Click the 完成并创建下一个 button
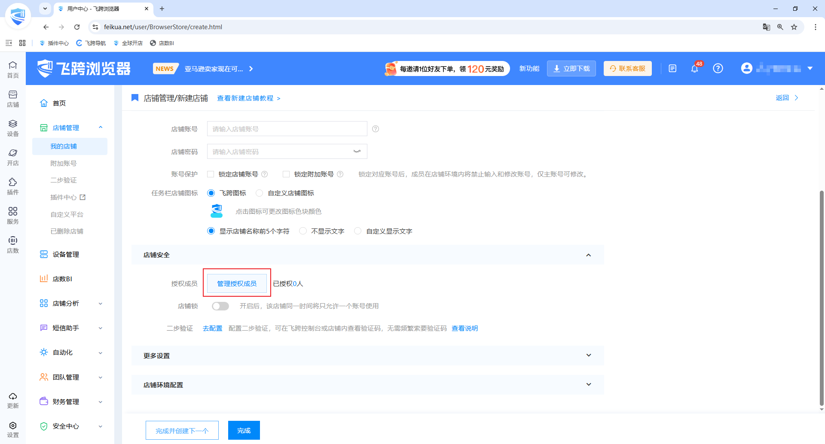The height and width of the screenshot is (444, 825). [182, 430]
